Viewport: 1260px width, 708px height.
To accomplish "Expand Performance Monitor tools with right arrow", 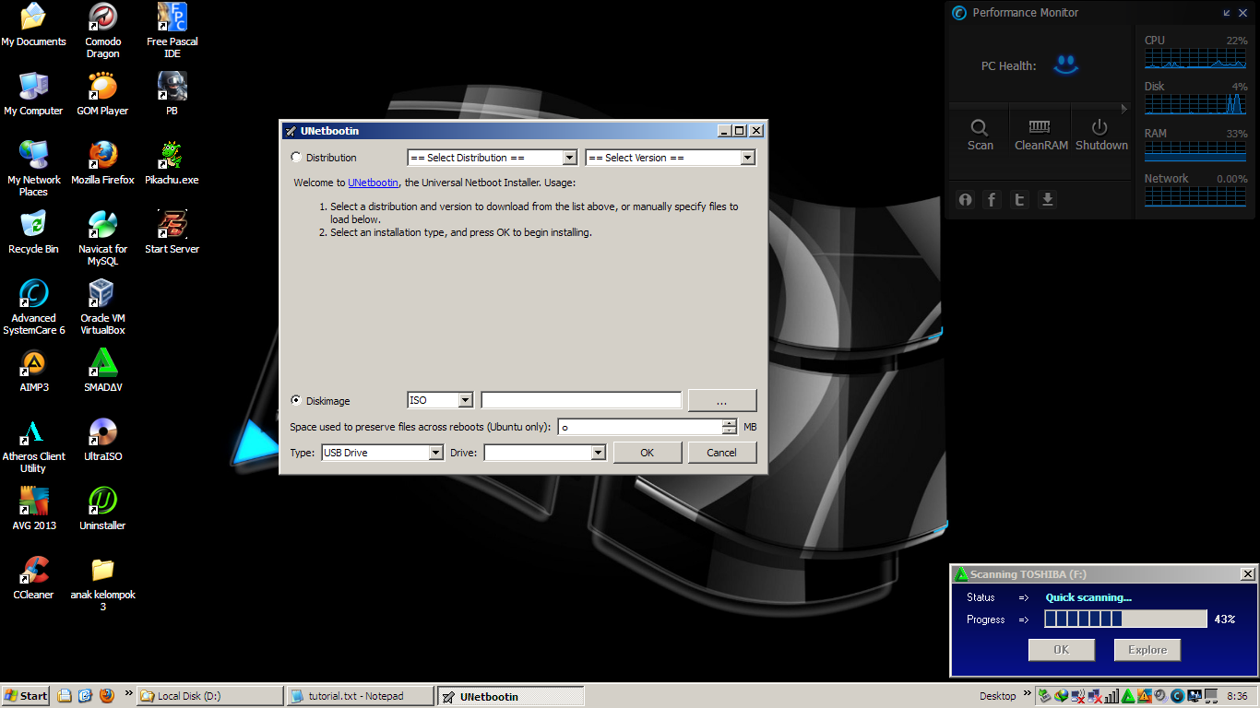I will (1123, 109).
